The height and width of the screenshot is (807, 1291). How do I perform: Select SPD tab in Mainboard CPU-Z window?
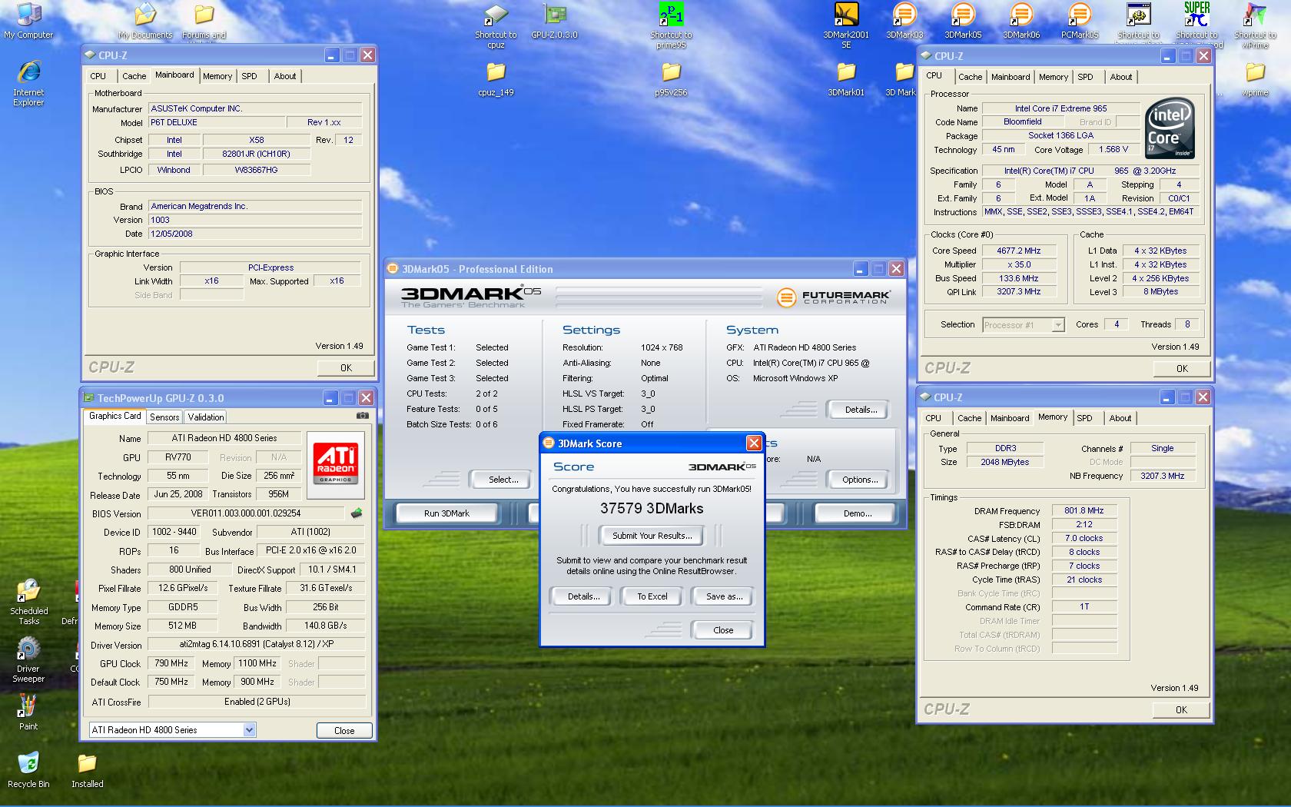tap(249, 76)
